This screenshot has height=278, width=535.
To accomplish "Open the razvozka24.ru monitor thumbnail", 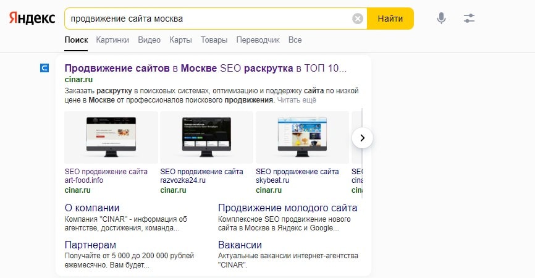I will pos(206,137).
